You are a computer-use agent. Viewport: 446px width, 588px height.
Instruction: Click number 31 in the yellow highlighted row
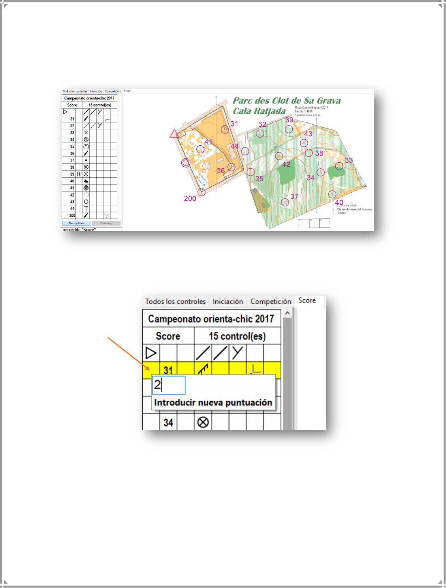point(168,370)
